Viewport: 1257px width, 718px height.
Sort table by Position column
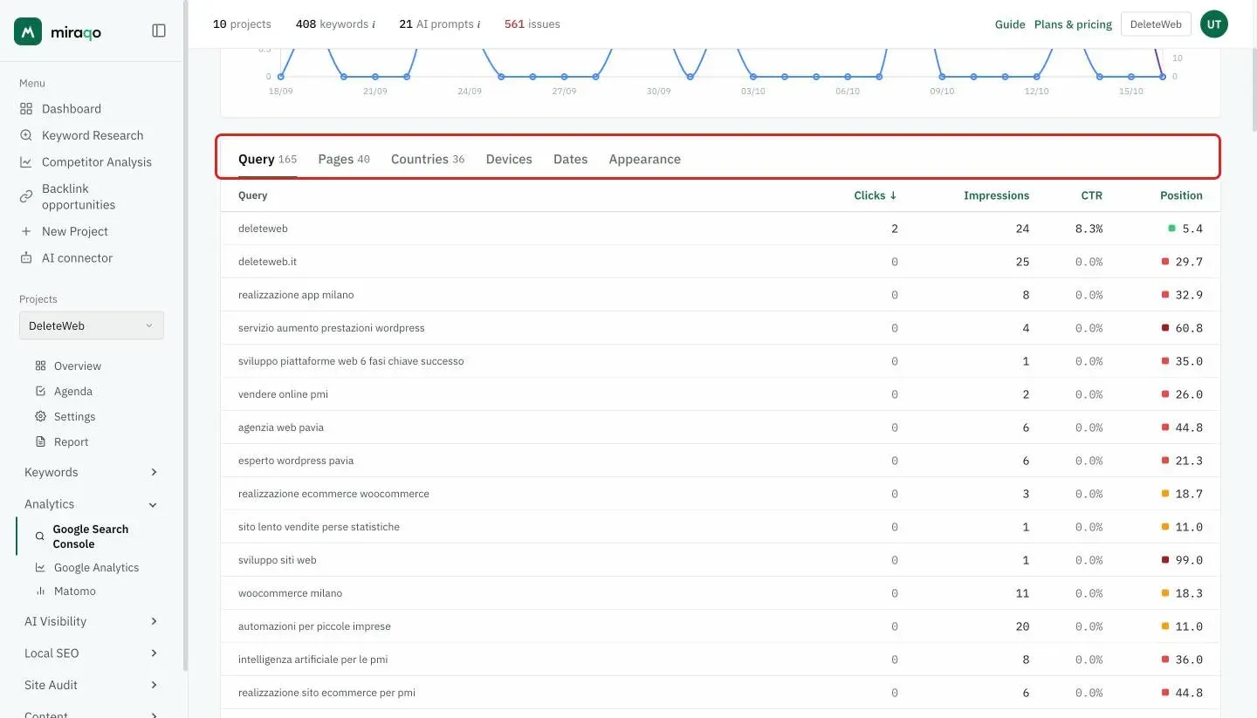[1181, 195]
